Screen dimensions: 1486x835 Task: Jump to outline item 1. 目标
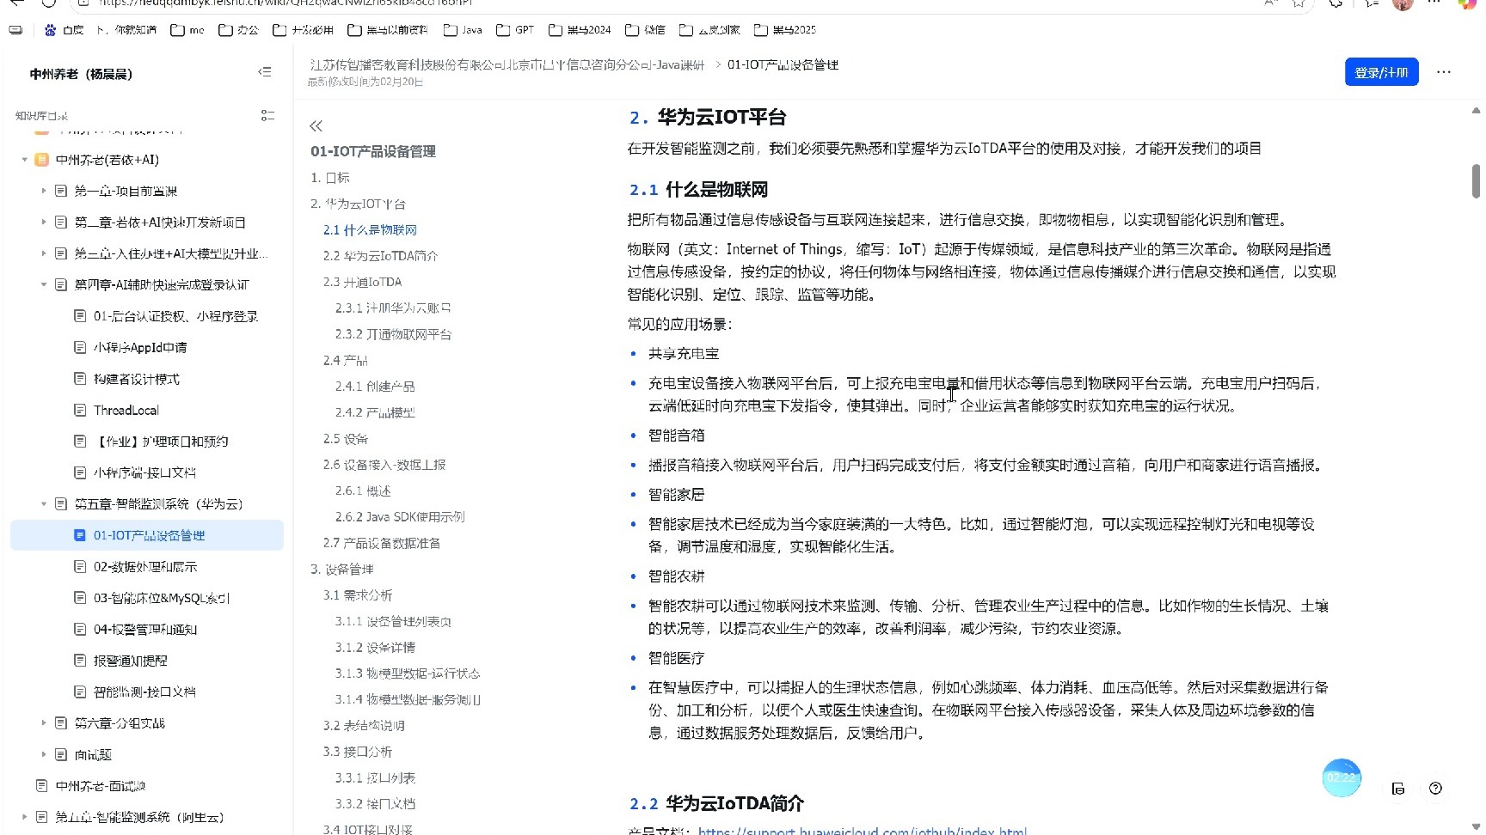[330, 178]
